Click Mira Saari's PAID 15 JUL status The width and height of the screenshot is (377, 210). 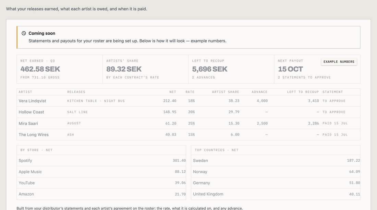tap(335, 123)
